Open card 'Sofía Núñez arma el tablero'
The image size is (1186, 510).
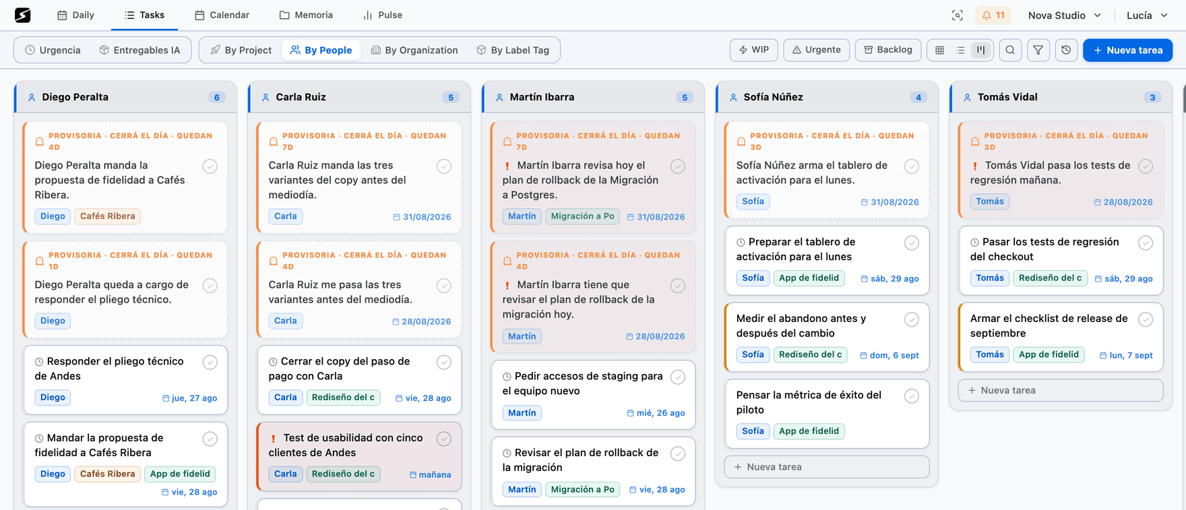pyautogui.click(x=827, y=170)
